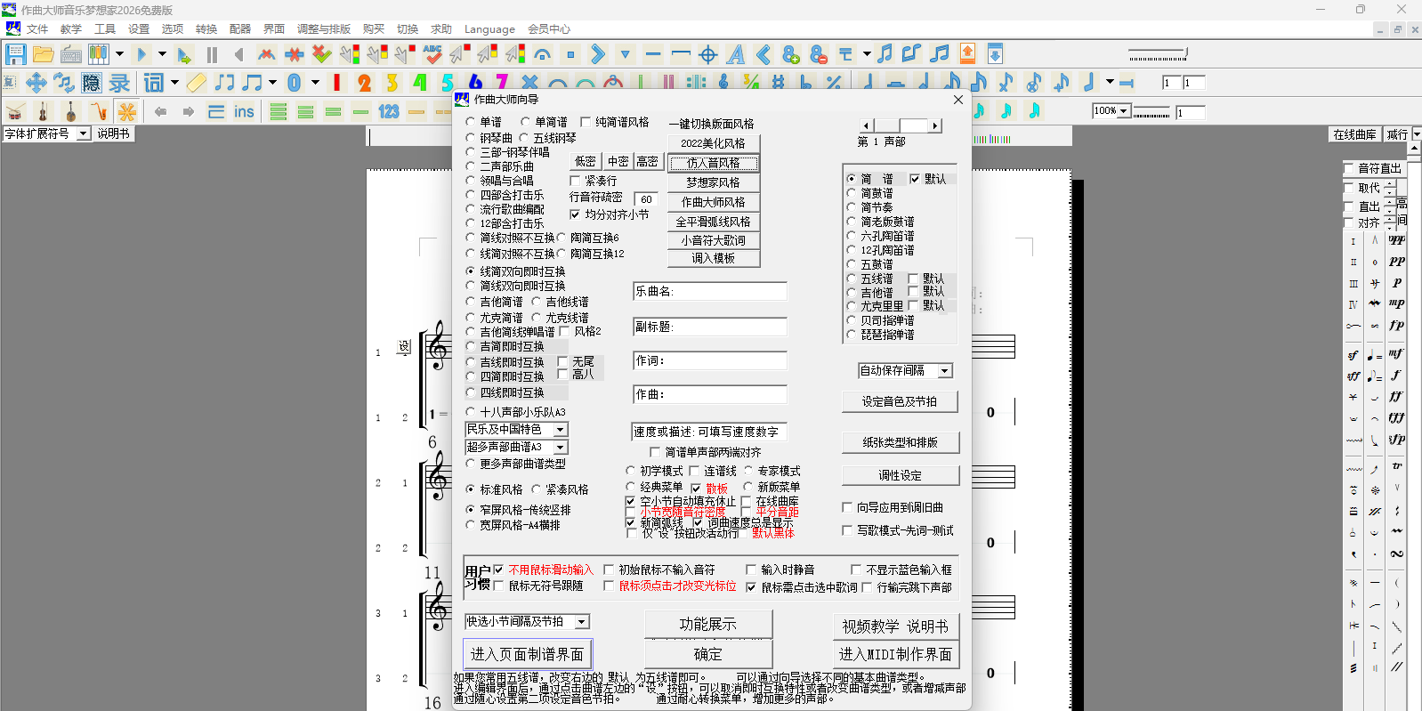1422x711 pixels.
Task: Click the orange number 2 note icon
Action: pos(364,83)
